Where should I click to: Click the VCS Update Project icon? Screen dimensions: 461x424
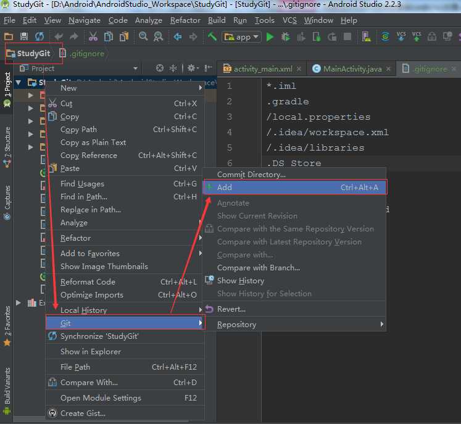(401, 36)
